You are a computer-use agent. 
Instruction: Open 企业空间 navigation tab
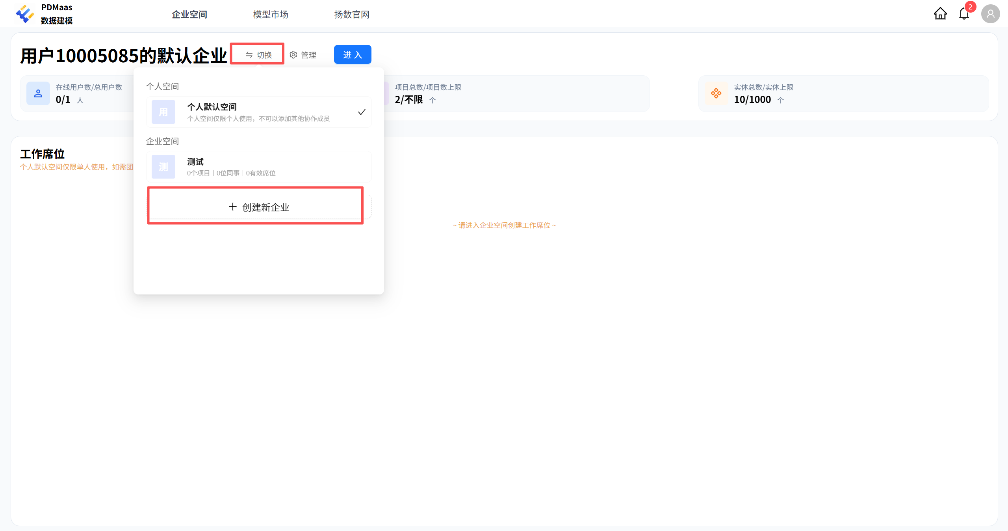click(189, 15)
